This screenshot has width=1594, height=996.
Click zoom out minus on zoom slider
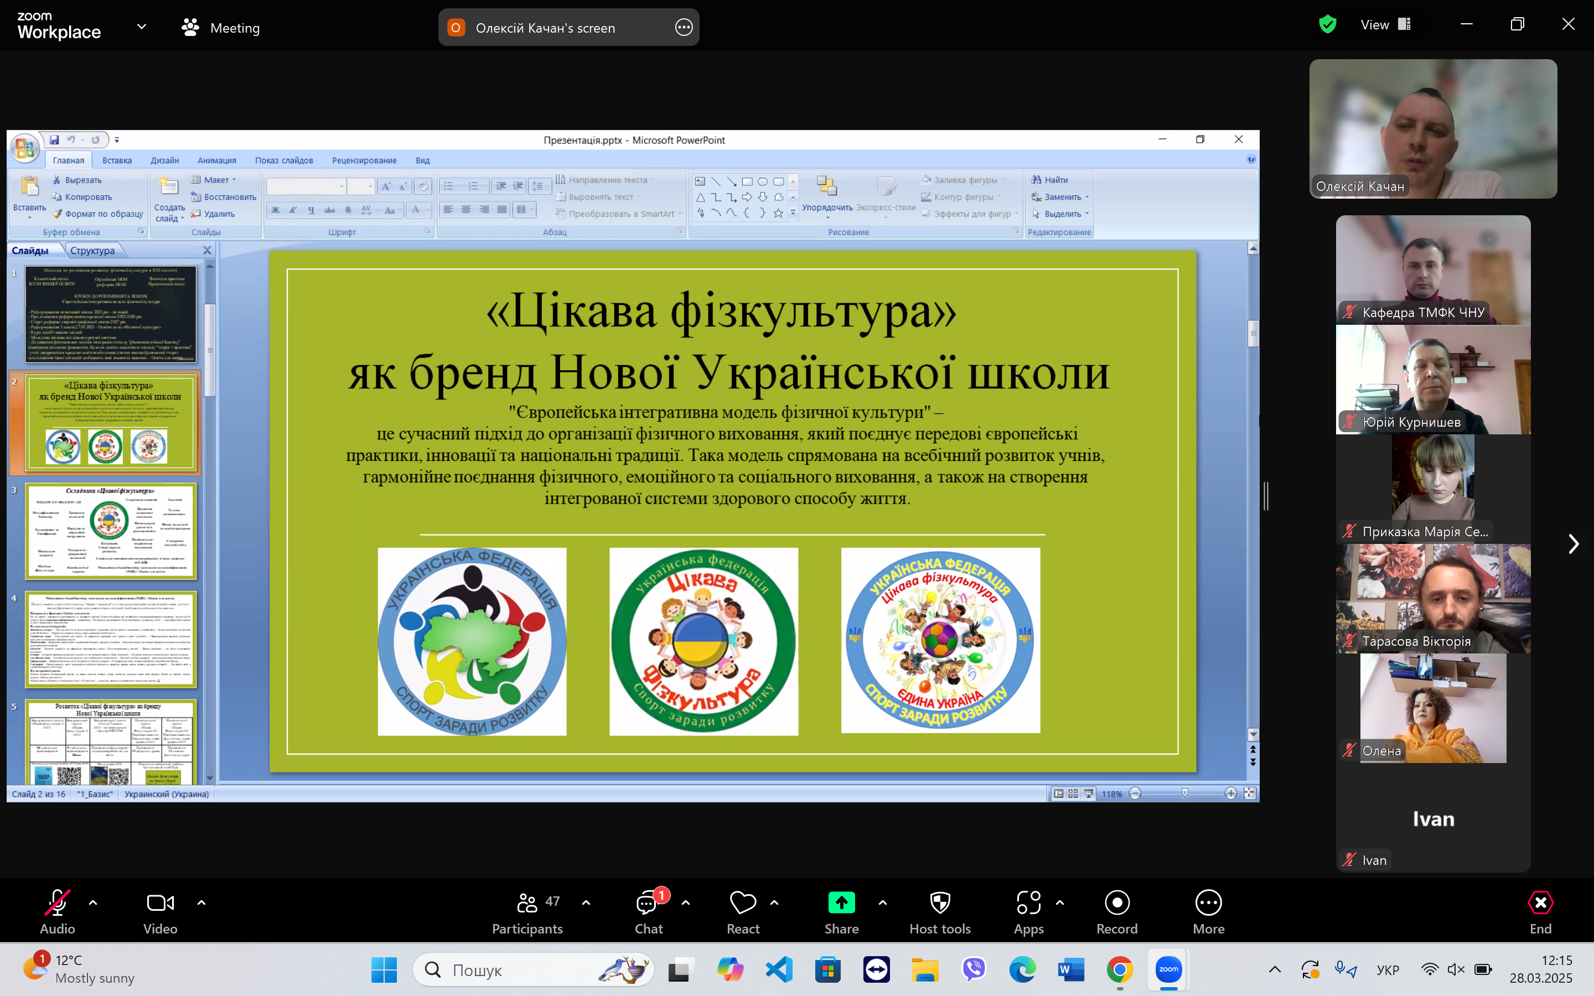[x=1135, y=794]
